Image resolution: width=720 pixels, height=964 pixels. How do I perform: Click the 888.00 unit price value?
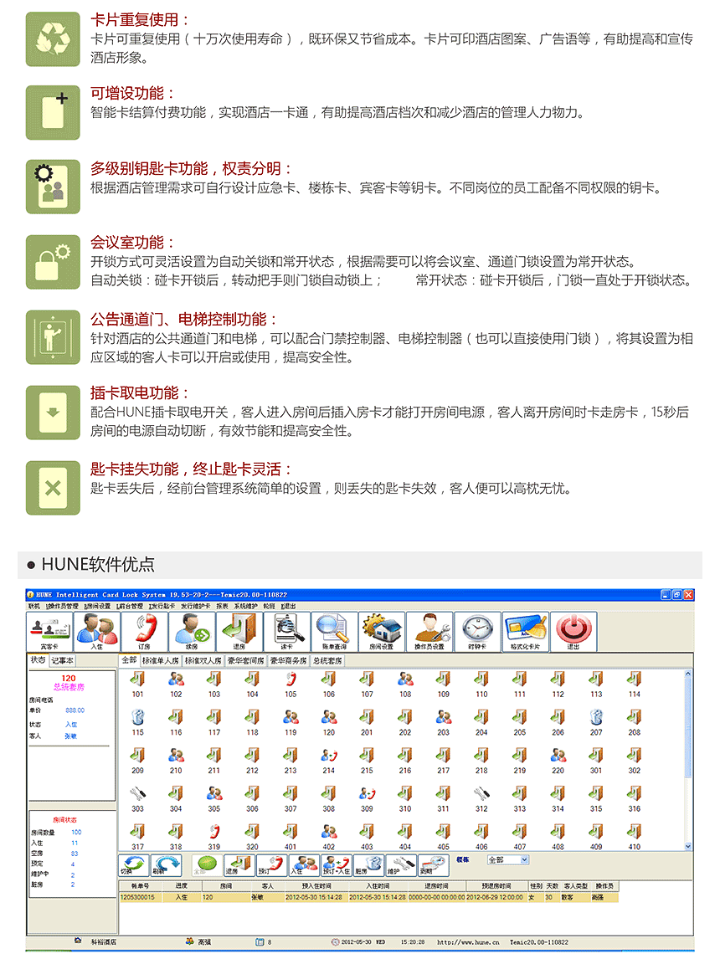tap(75, 710)
